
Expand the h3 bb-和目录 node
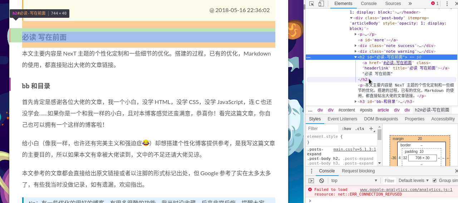click(356, 101)
